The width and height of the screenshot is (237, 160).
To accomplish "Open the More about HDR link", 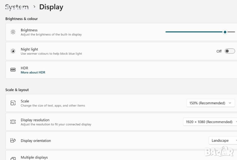I will [33, 72].
